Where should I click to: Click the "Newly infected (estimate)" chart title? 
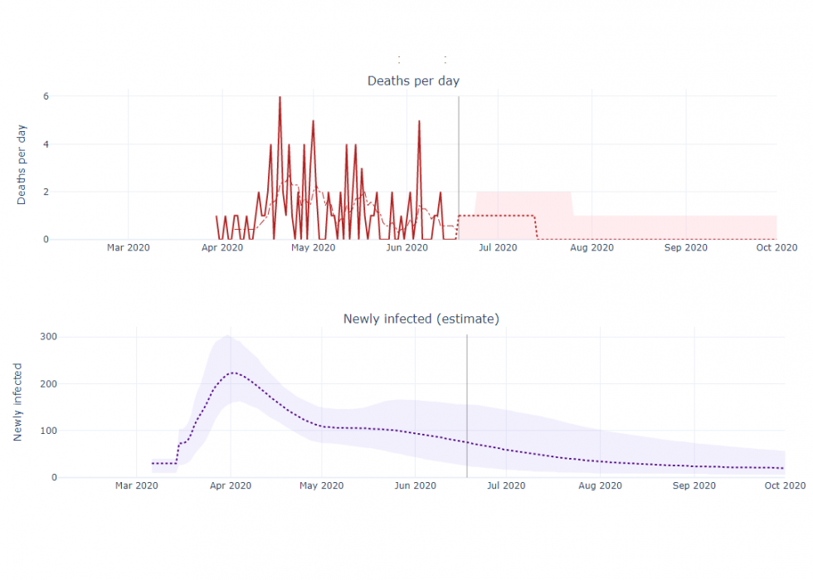(x=421, y=319)
